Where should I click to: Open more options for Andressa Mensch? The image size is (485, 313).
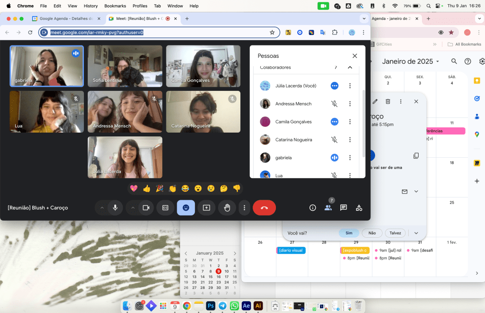point(350,104)
